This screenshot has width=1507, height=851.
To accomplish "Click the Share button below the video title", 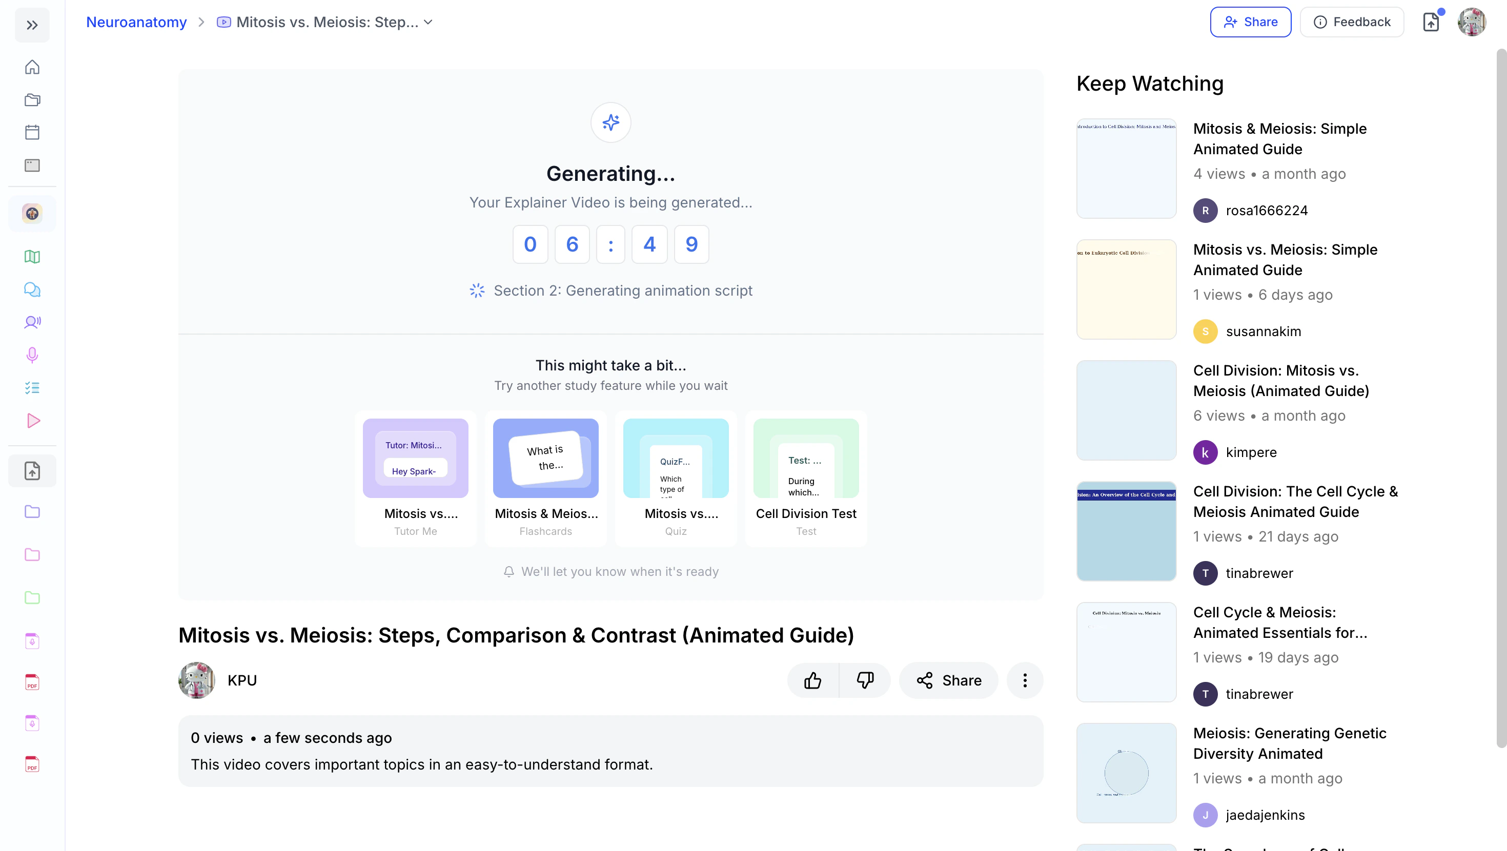I will pyautogui.click(x=949, y=680).
